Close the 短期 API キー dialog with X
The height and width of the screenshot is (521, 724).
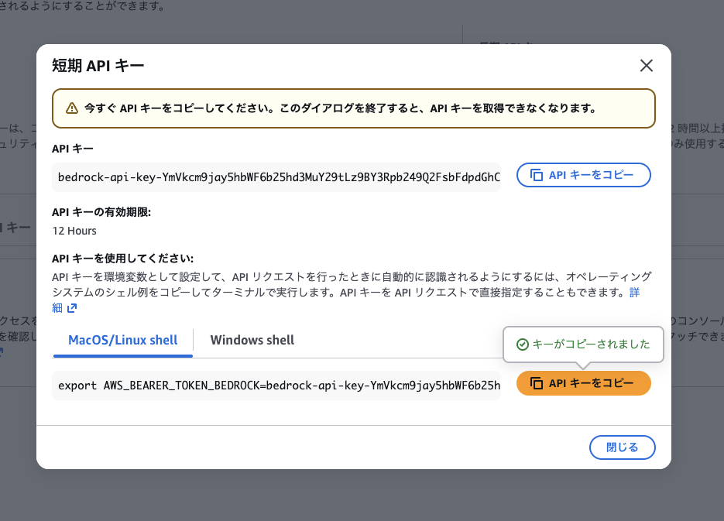(646, 66)
